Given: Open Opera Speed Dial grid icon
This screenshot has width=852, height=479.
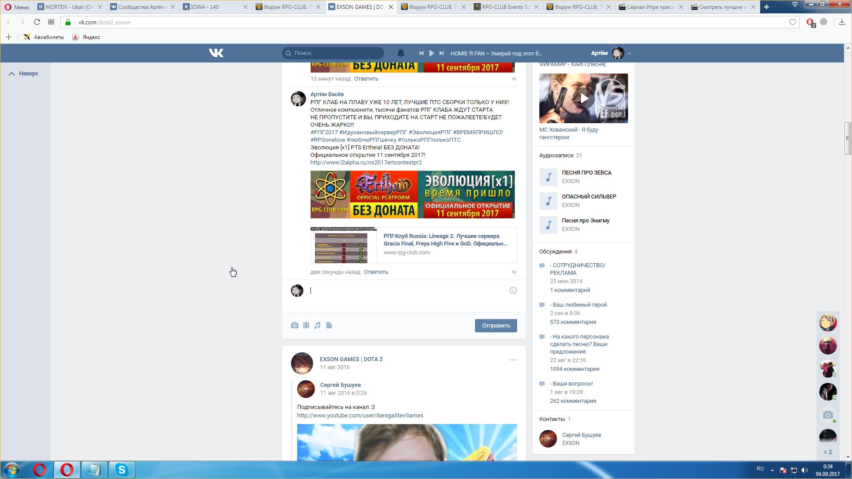Looking at the screenshot, I should click(x=51, y=22).
